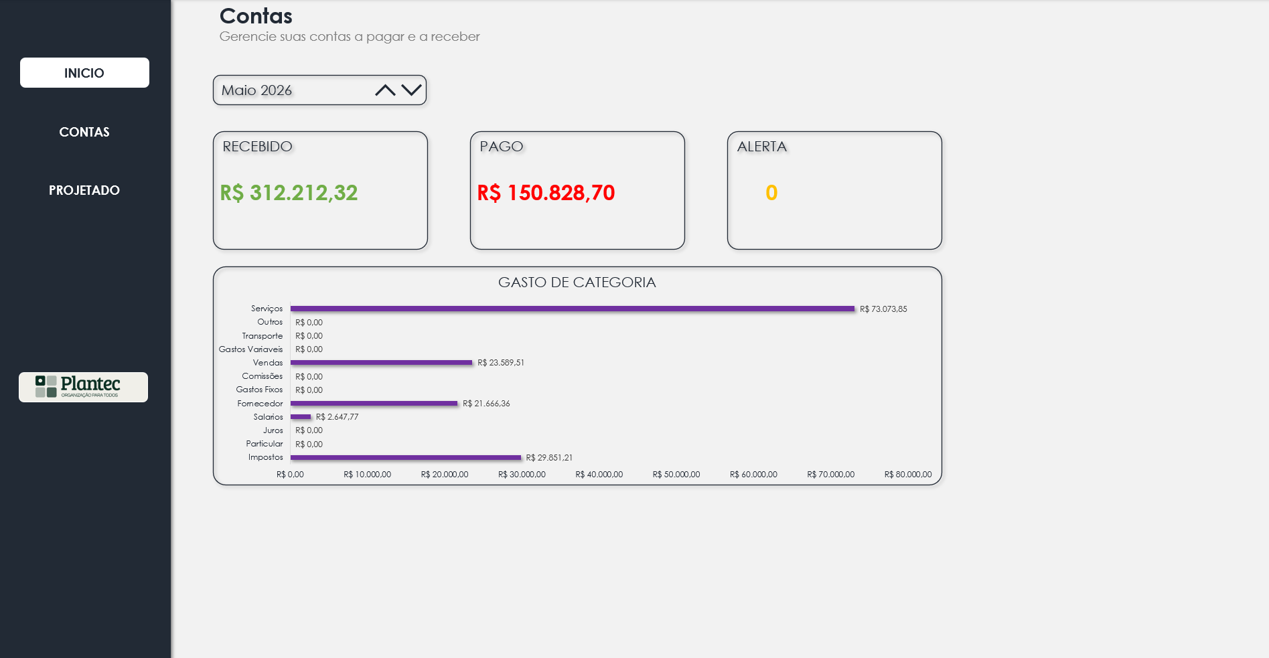Click the small Salarios bar
Screen dimensions: 1269x658
(x=301, y=417)
